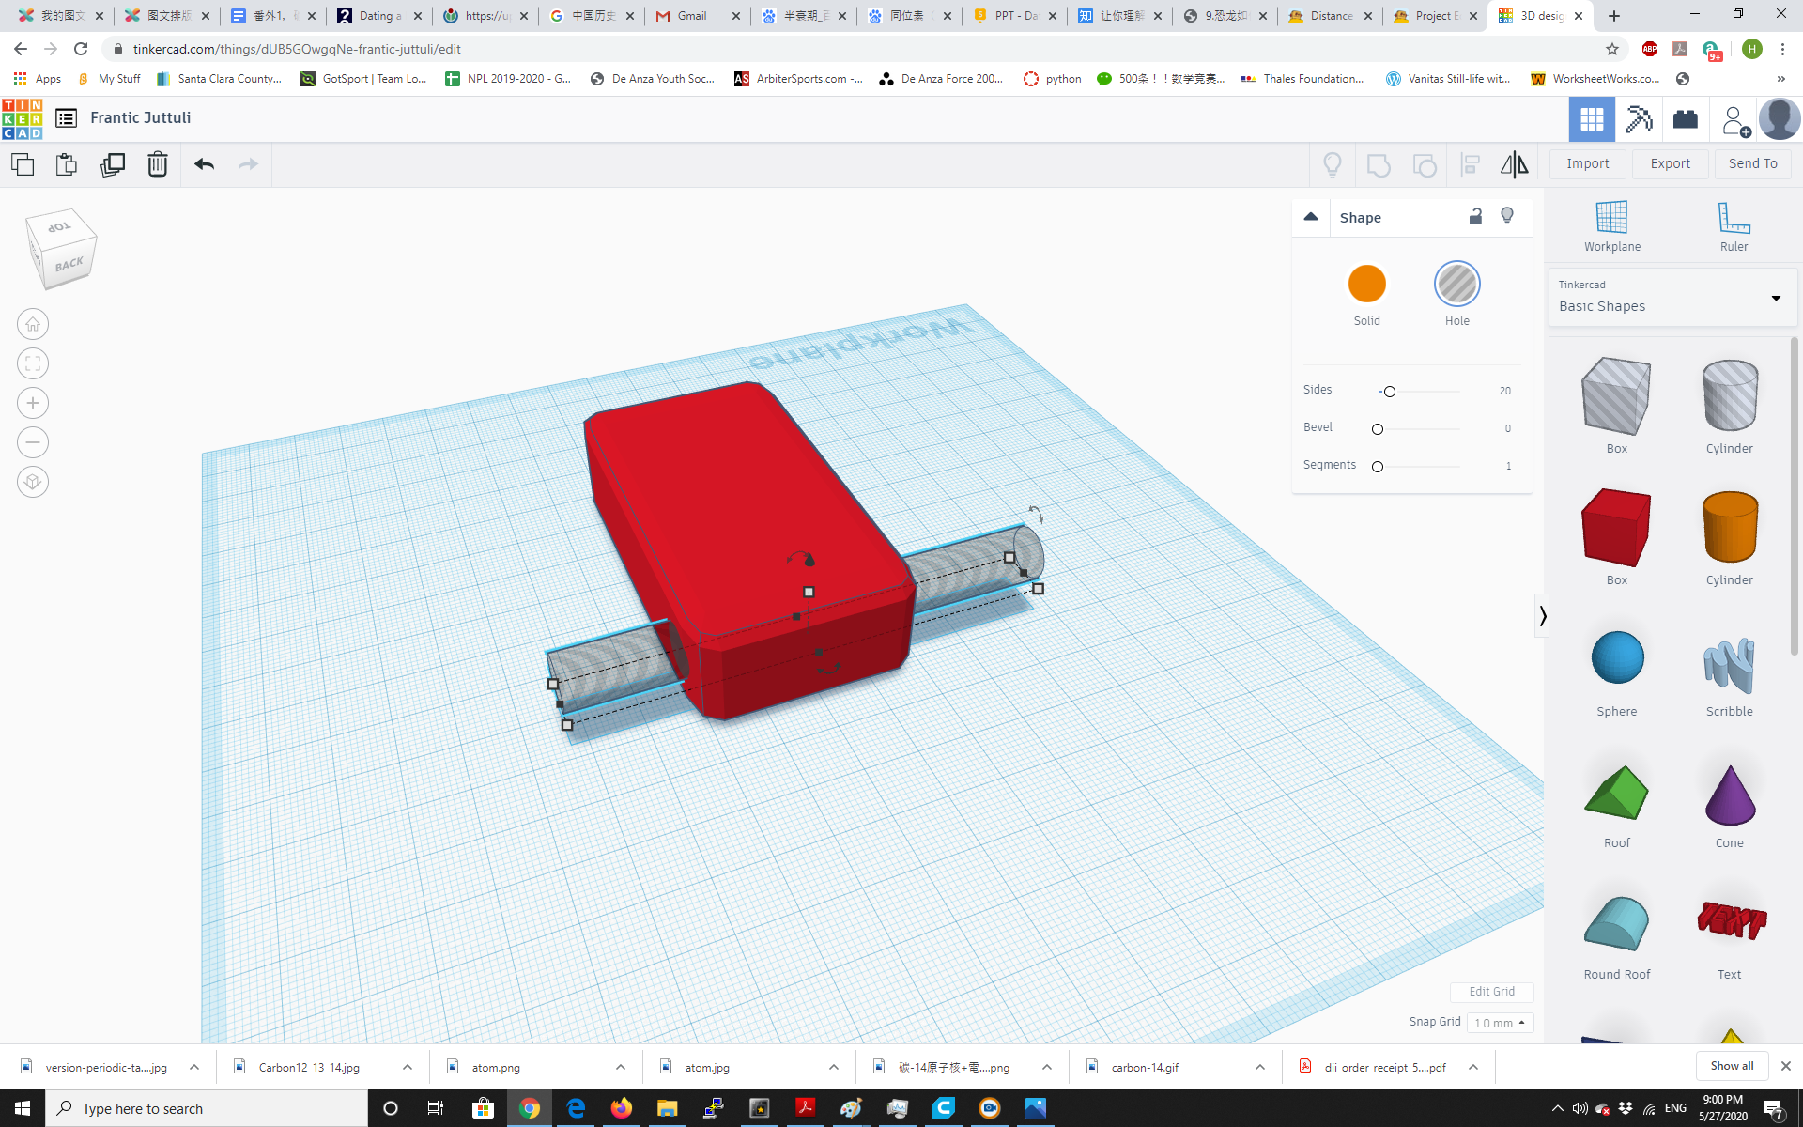Toggle shape lock position

[1473, 217]
